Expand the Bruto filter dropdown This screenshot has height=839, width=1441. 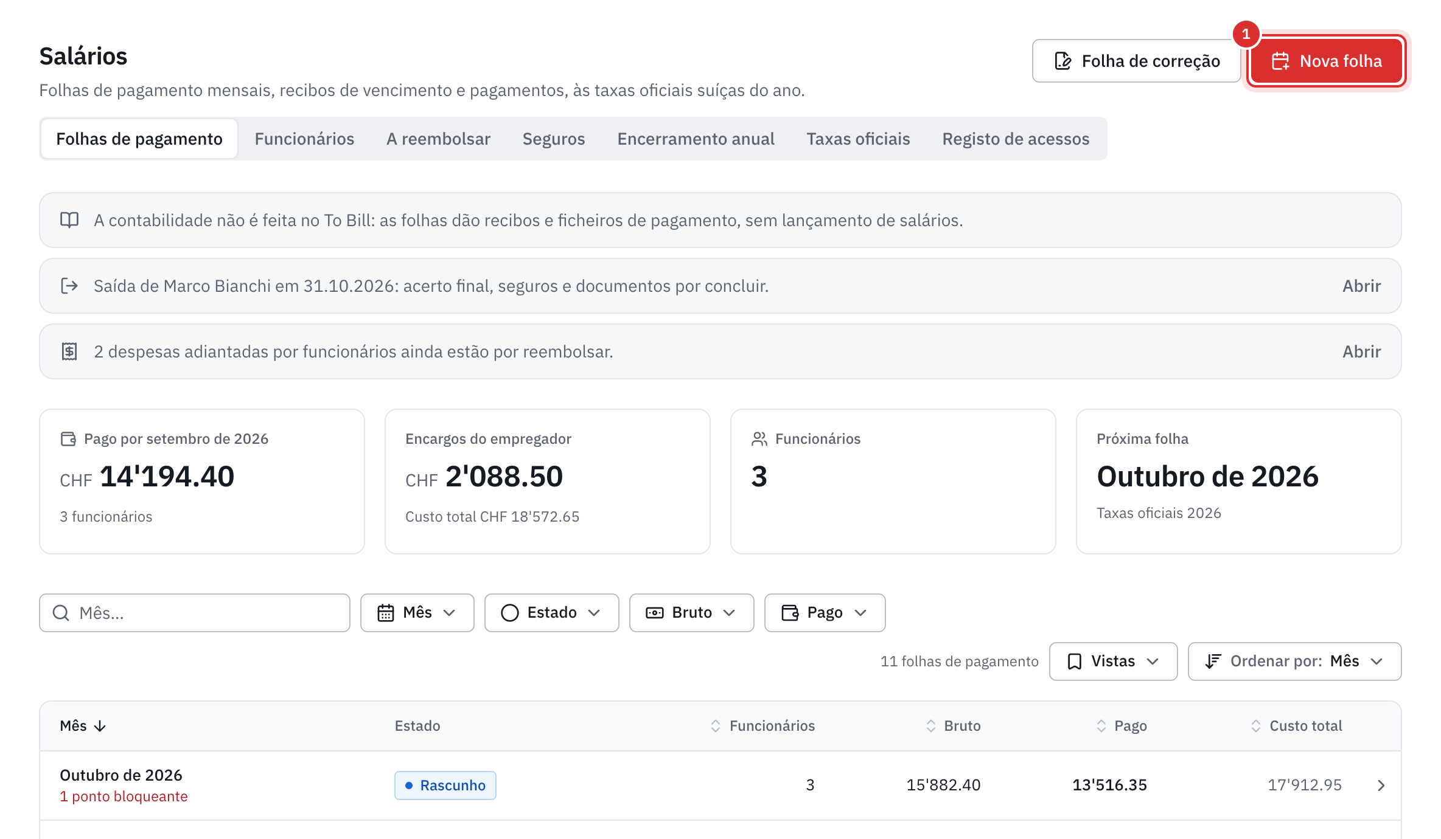click(x=691, y=613)
